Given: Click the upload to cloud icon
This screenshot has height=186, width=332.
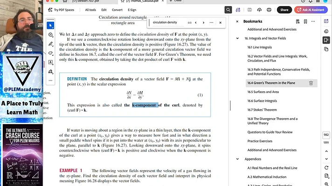Looking at the screenshot, I should tap(259, 10).
